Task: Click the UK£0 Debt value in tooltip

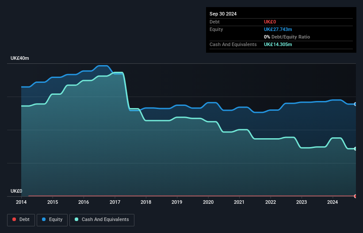Action: 270,22
